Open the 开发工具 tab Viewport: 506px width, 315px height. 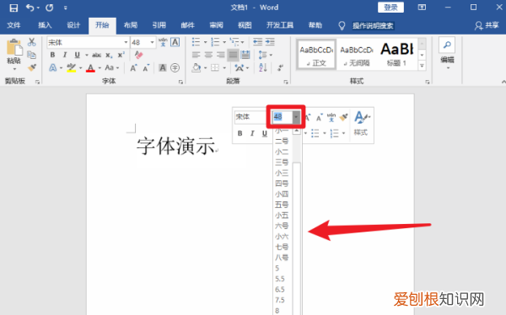click(x=280, y=25)
